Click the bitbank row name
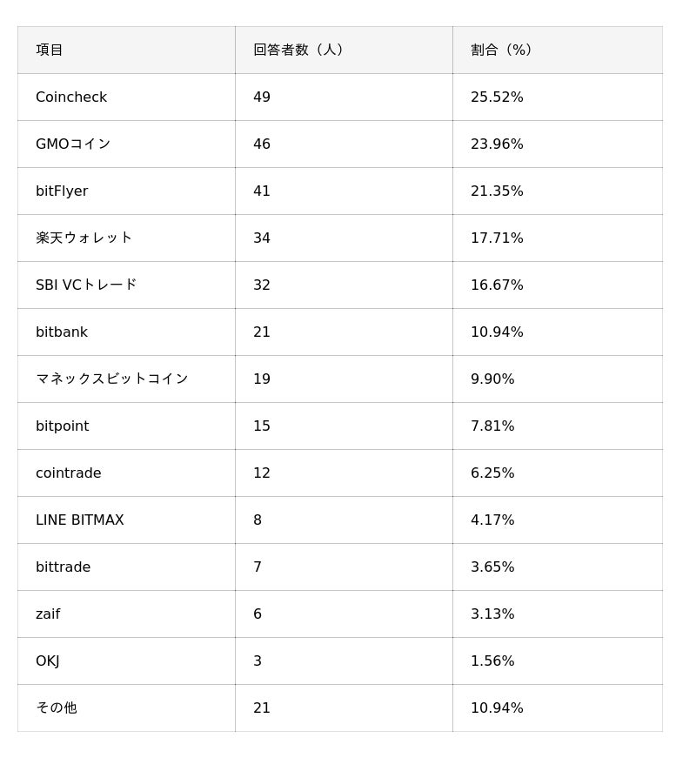 tap(62, 332)
